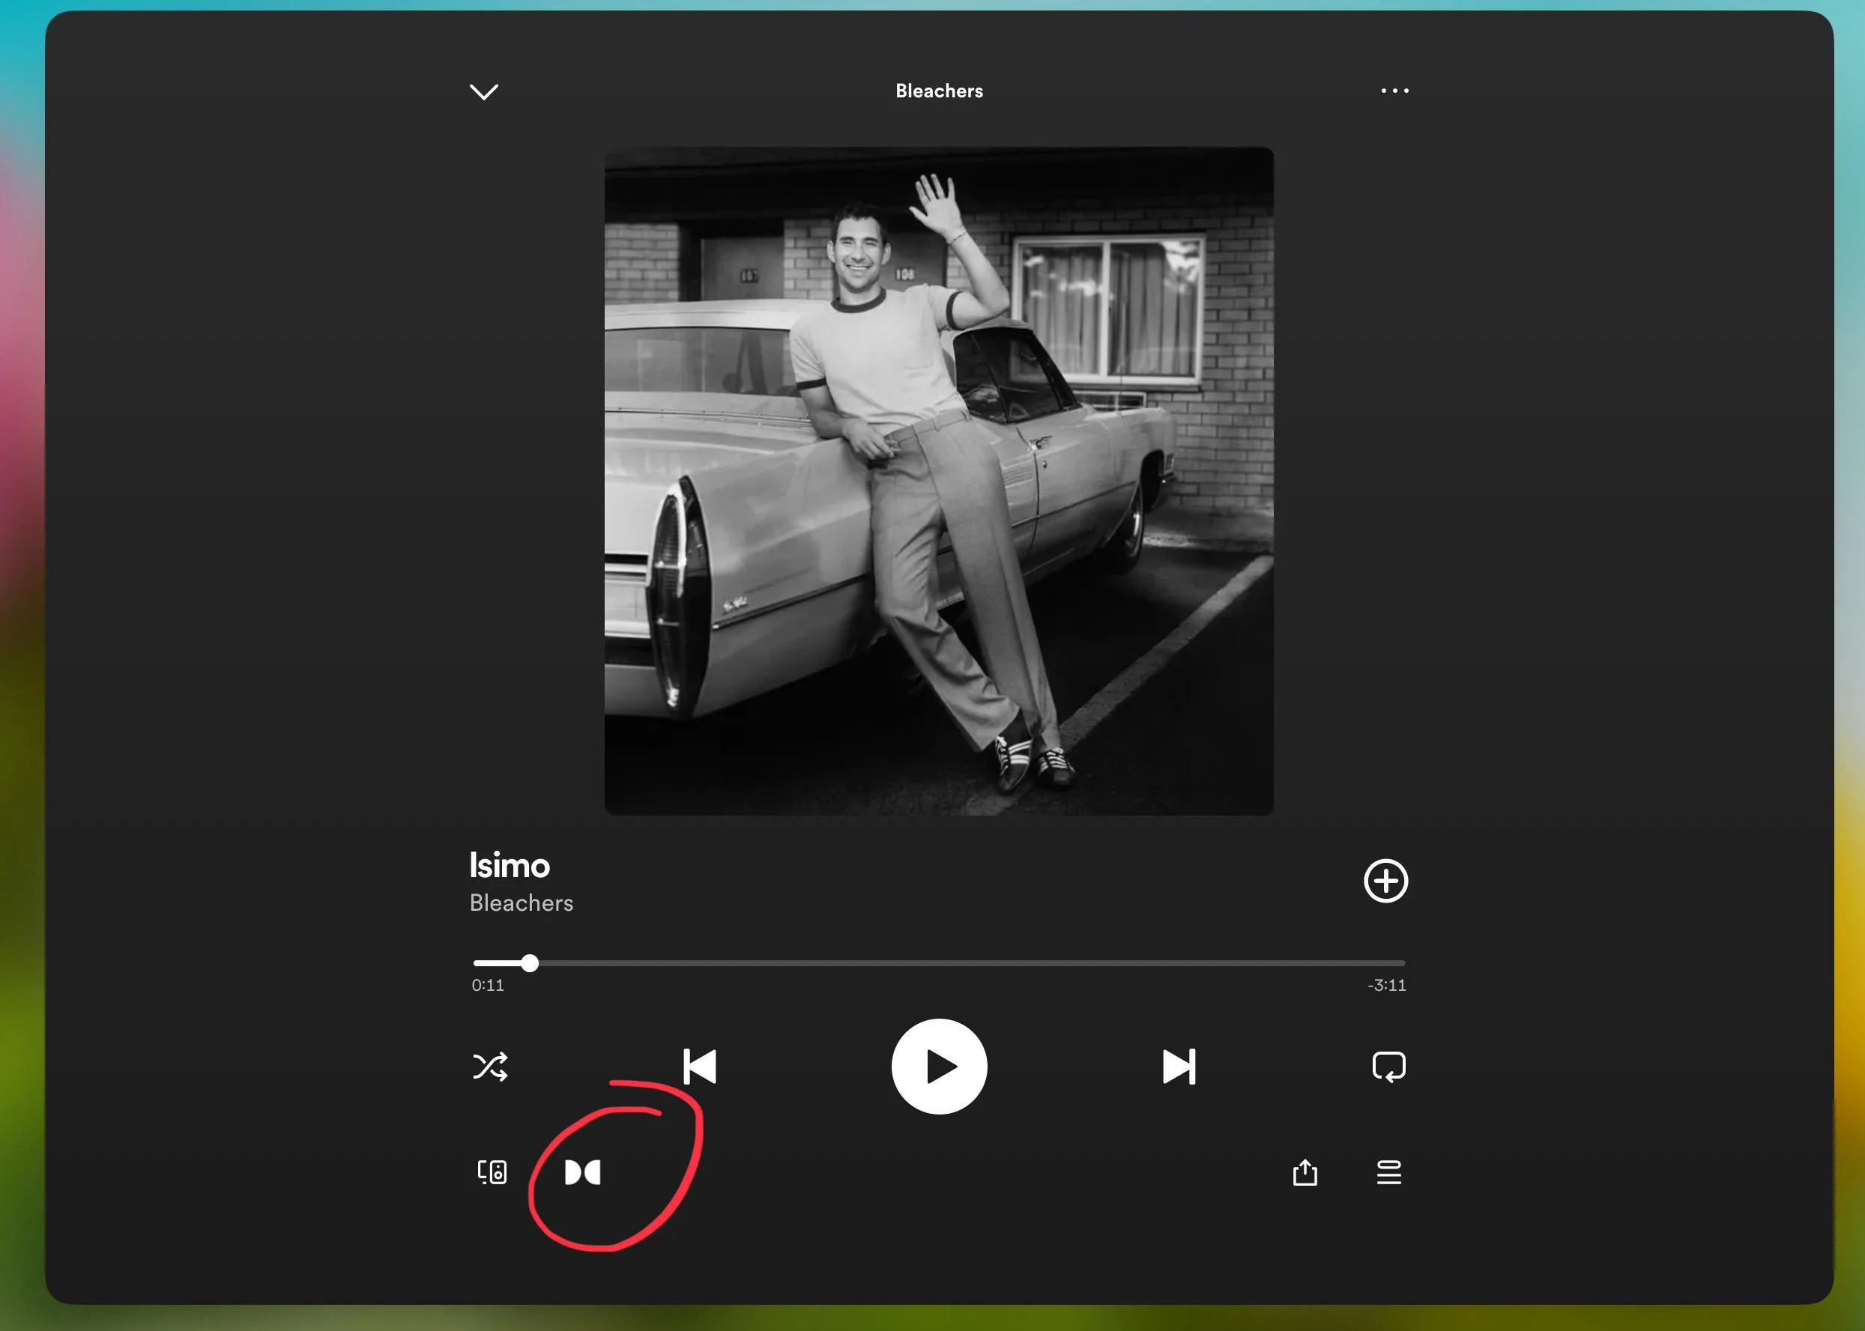Add Isimo to library with plus icon

(x=1385, y=881)
